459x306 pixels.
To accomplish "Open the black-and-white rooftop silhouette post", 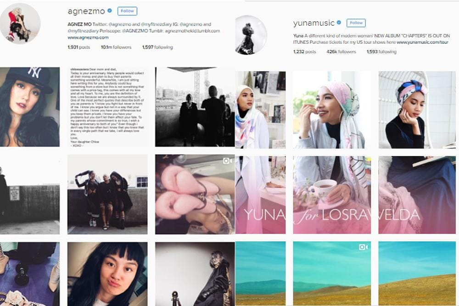I will 195,107.
